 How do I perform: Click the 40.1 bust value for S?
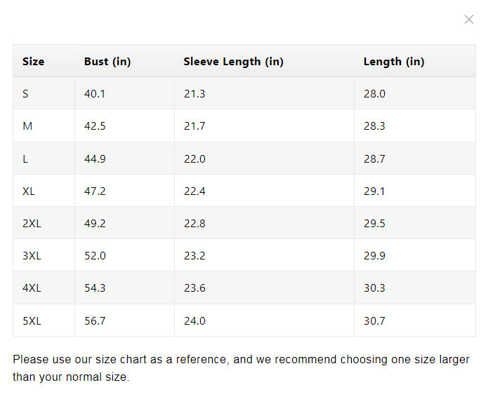(95, 94)
